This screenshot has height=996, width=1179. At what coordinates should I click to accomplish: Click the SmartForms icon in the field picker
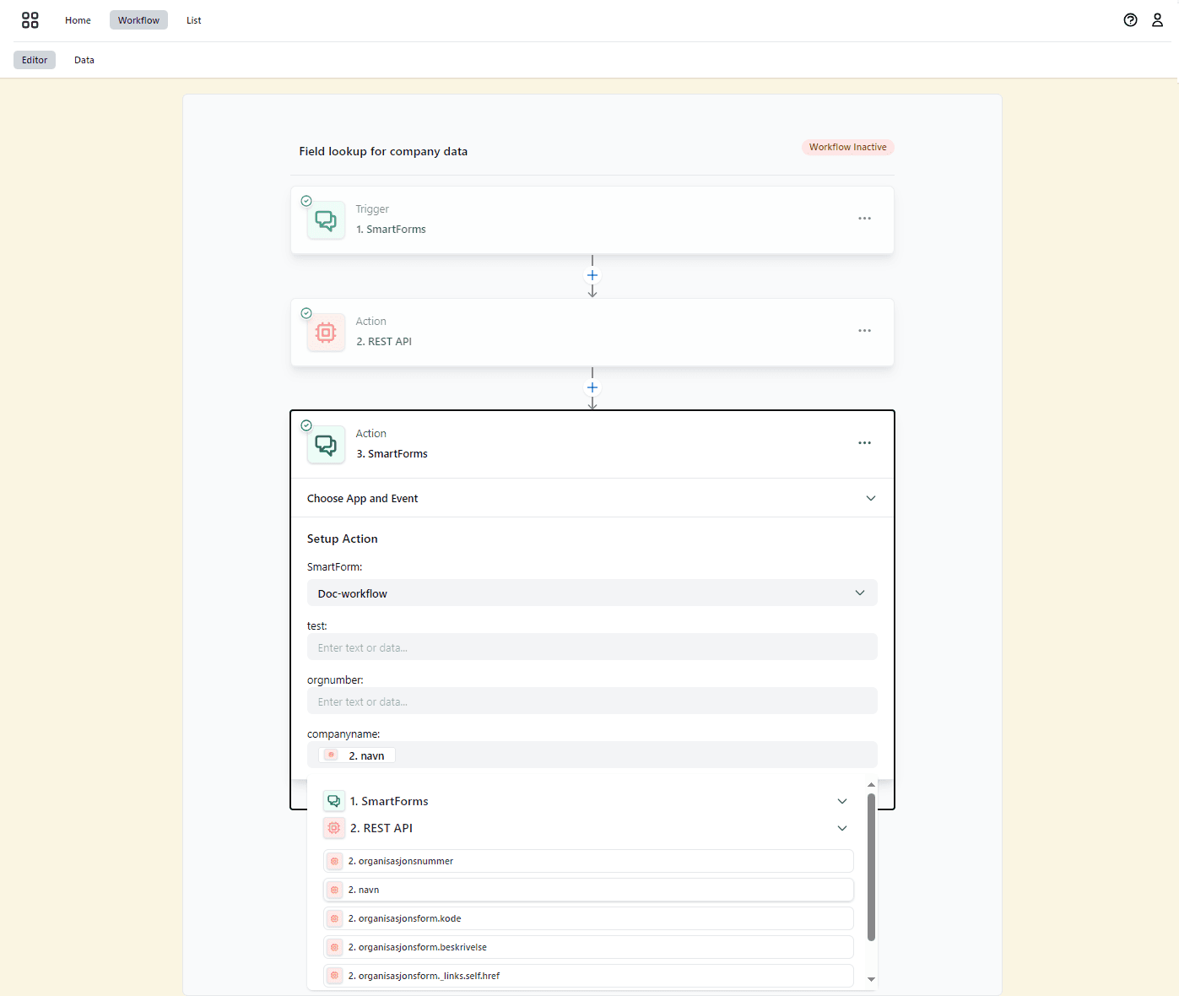(334, 801)
